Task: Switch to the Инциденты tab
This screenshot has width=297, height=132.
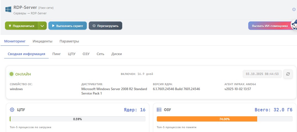Action: pyautogui.click(x=42, y=41)
